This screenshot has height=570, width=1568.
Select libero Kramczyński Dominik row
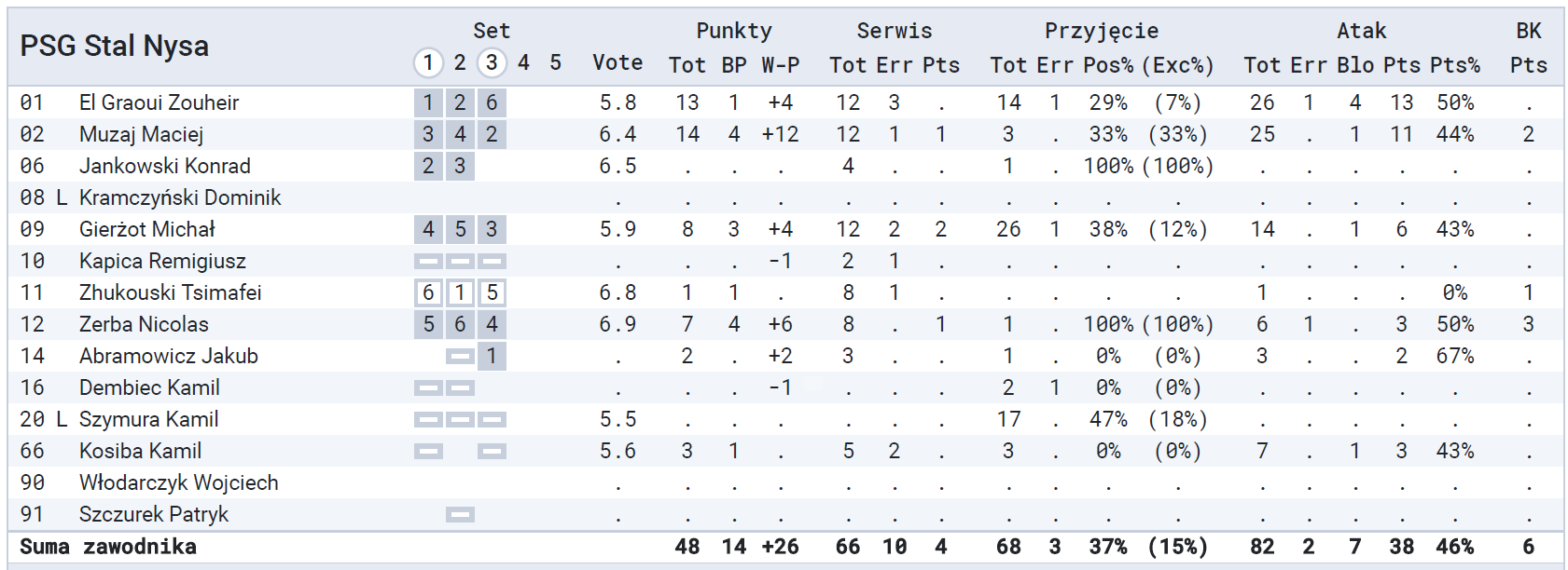(x=785, y=197)
